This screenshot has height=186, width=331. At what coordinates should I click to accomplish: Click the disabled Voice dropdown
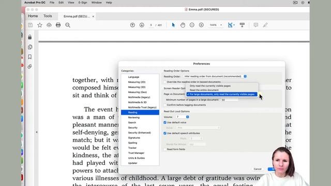coord(198,128)
